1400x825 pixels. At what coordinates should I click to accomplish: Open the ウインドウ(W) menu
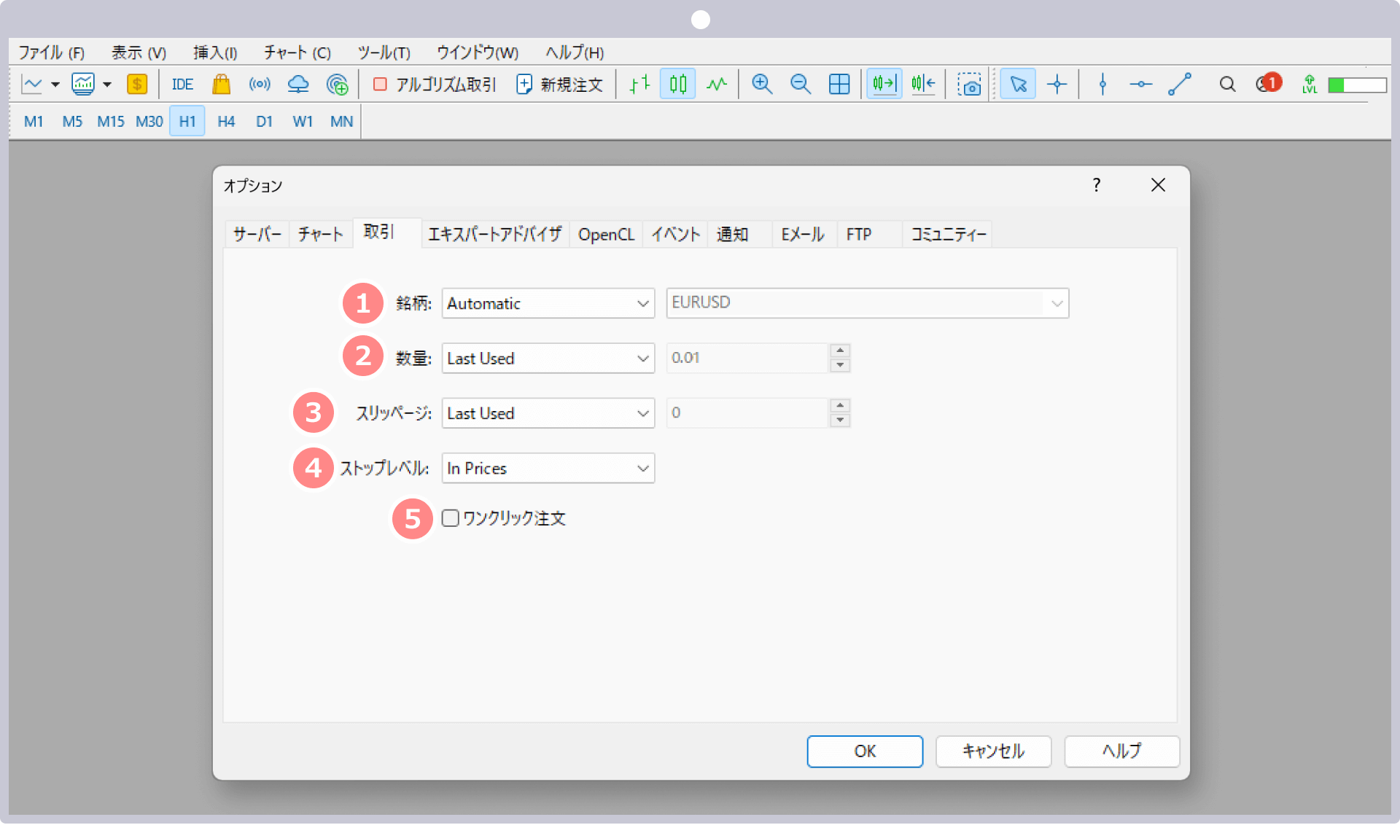(478, 52)
